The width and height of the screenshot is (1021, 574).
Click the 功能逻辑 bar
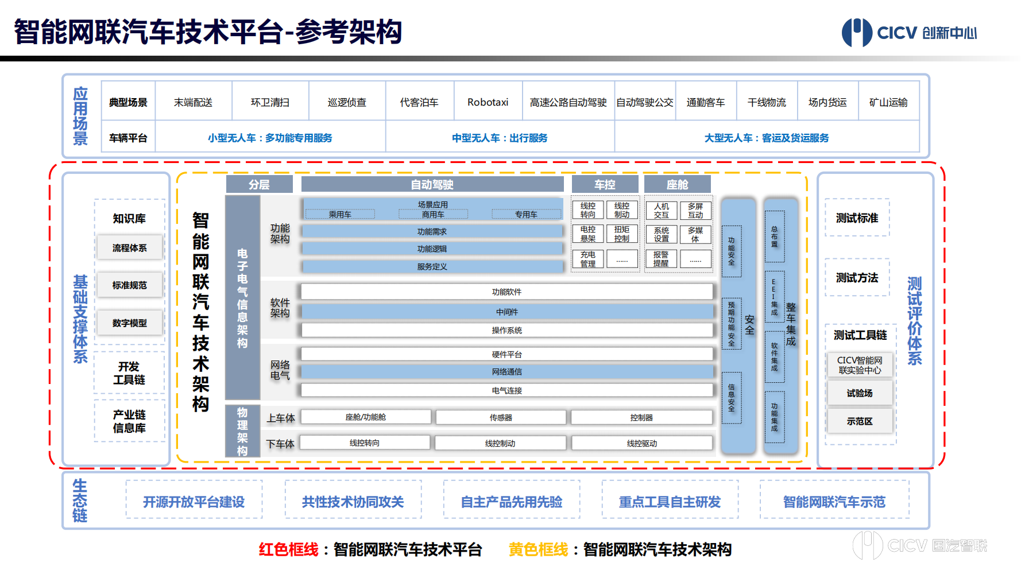pos(432,249)
